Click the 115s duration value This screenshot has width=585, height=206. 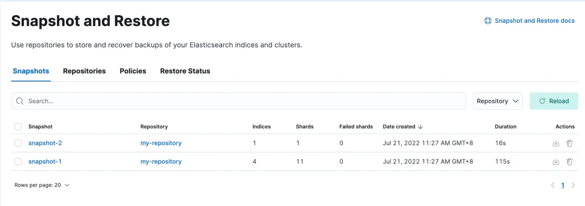pos(502,161)
